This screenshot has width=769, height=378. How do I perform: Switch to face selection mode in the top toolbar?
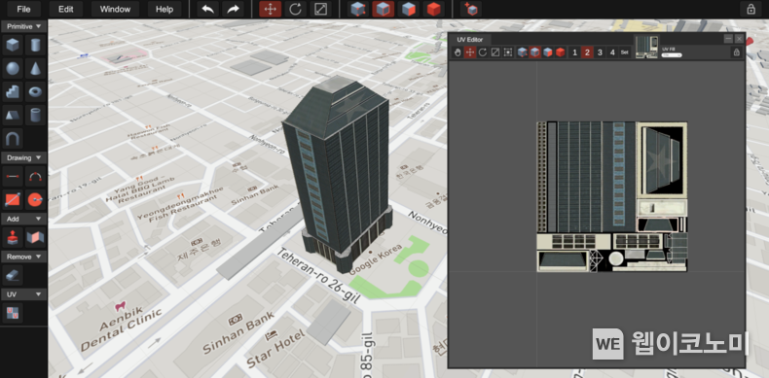pyautogui.click(x=409, y=10)
